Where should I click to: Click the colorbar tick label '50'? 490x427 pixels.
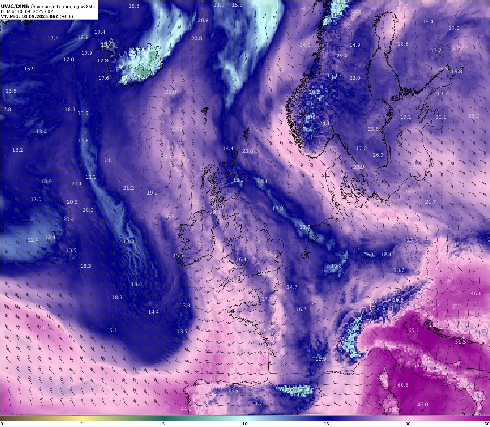coord(487,424)
